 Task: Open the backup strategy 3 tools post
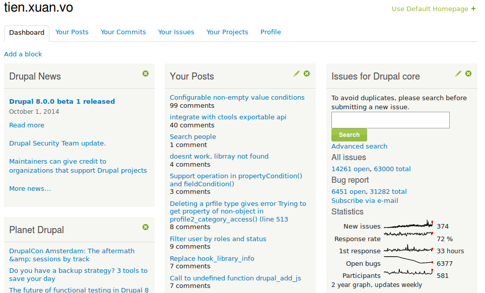[x=78, y=275]
